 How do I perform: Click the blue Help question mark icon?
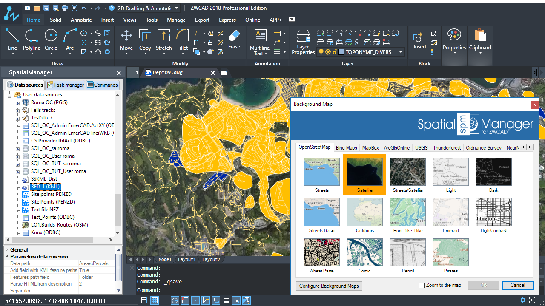click(112, 8)
